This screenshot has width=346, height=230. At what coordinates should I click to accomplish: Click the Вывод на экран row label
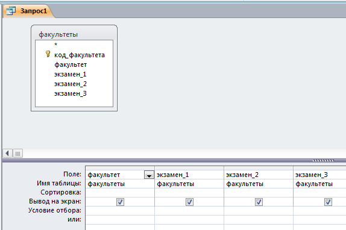click(x=55, y=201)
